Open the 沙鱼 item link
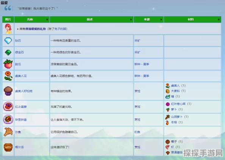The width and height of the screenshot is (225, 160). tap(18, 132)
